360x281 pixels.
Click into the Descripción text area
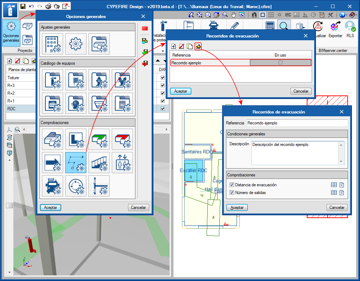(x=295, y=153)
